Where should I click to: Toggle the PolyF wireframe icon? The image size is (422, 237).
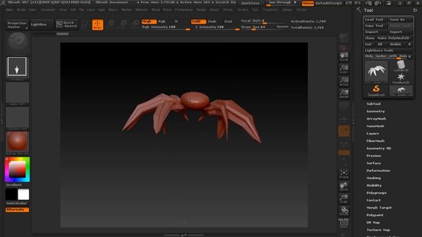344,223
